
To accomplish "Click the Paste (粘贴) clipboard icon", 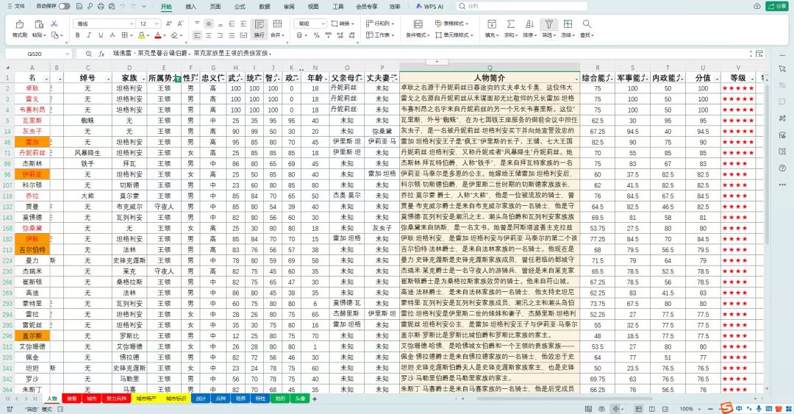I will coord(38,24).
